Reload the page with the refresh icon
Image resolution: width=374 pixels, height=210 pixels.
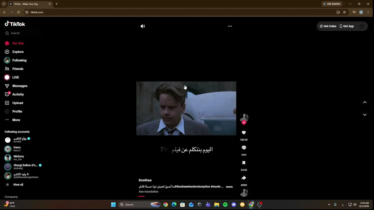(x=18, y=12)
